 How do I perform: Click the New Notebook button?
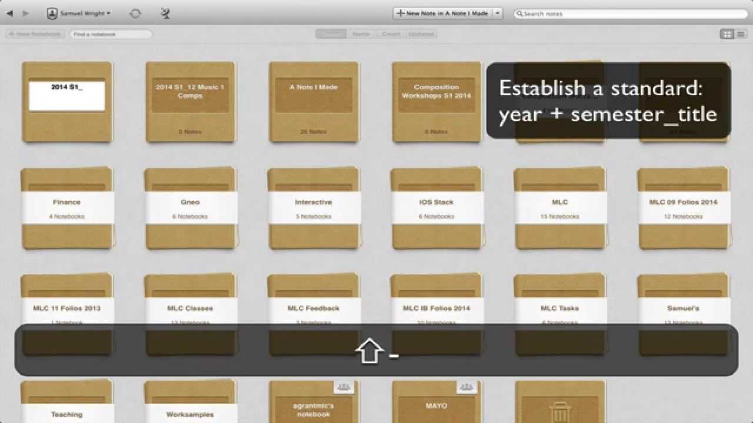click(x=34, y=34)
